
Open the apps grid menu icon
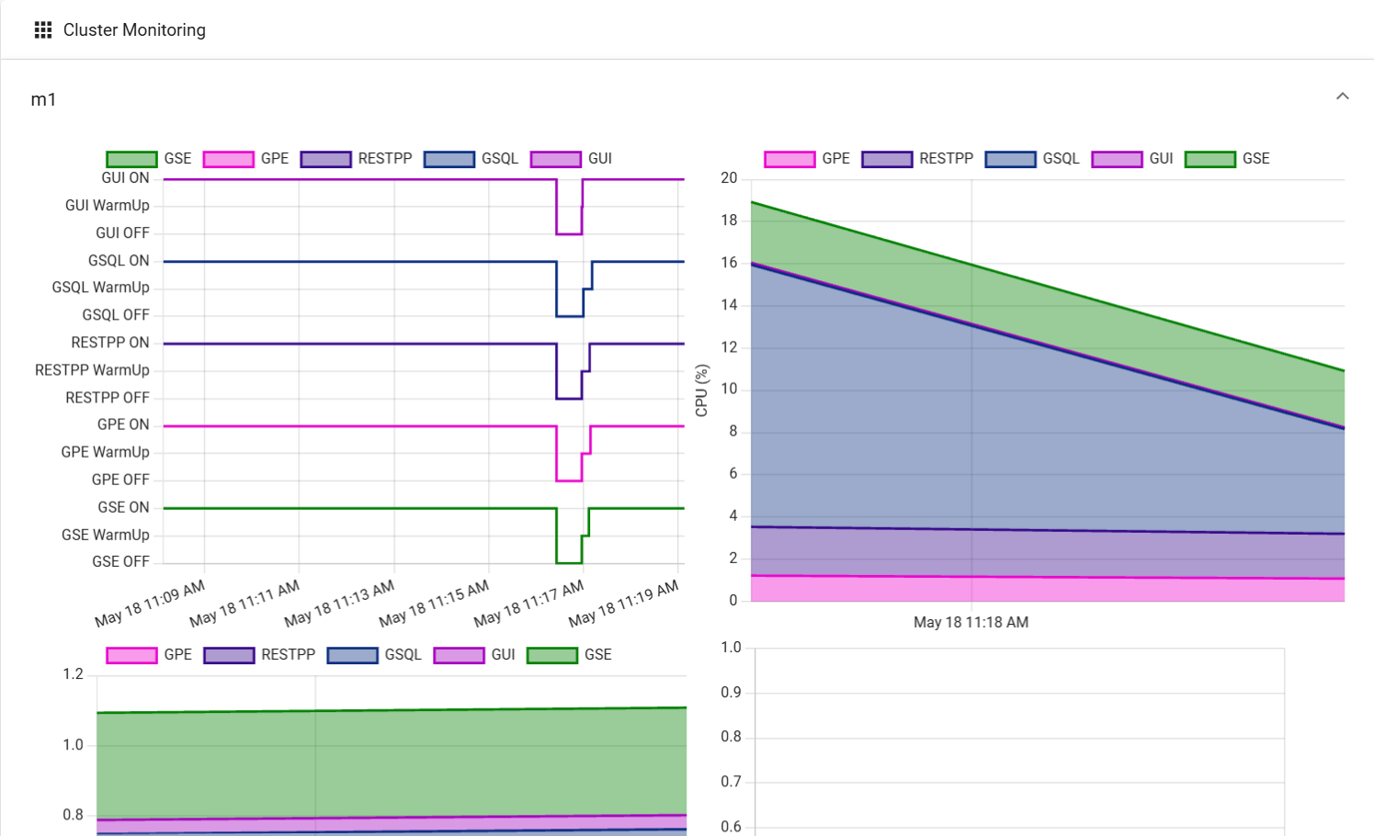pyautogui.click(x=43, y=30)
